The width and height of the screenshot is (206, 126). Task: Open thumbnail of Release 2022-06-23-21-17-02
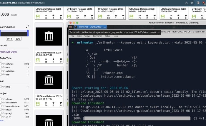click(x=49, y=80)
